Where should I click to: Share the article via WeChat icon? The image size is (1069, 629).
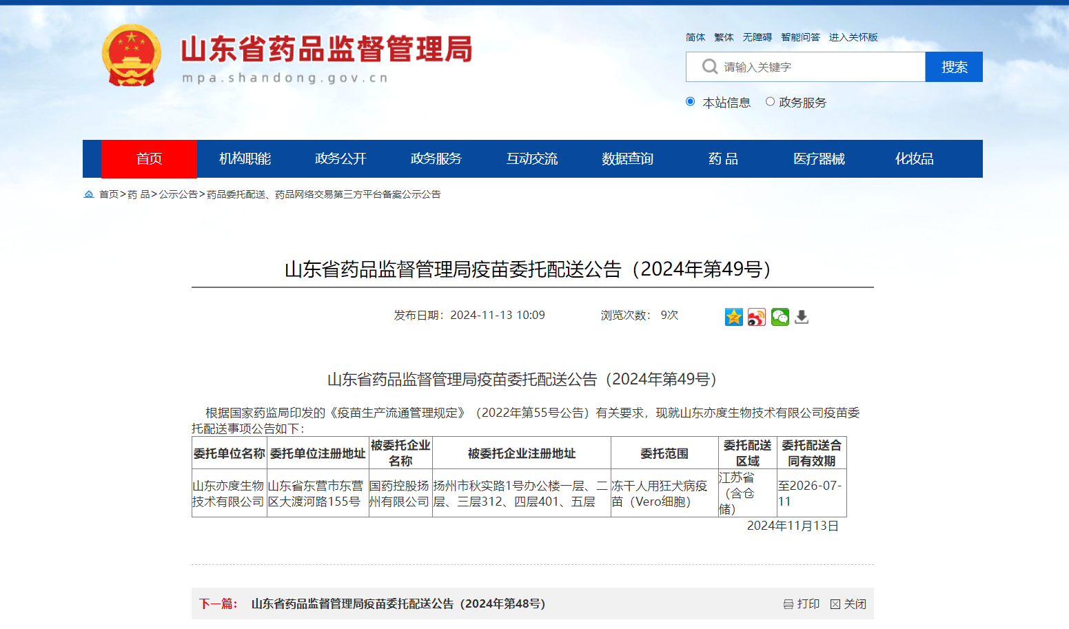tap(780, 317)
